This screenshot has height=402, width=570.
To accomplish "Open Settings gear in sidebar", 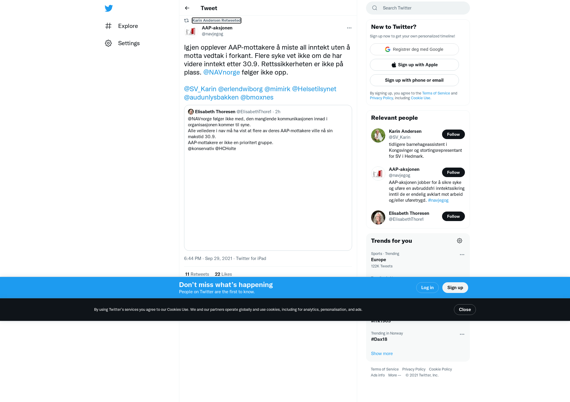I will click(108, 43).
